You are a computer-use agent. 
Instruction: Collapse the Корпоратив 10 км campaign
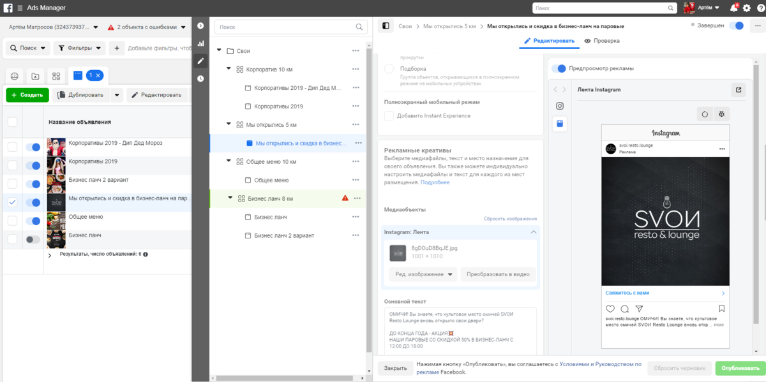tap(229, 69)
